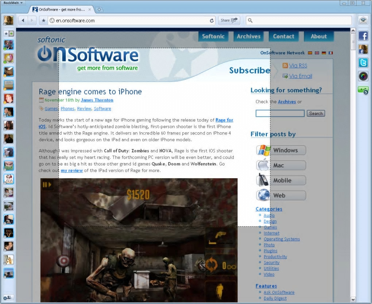Select the German flag language

pos(323,53)
